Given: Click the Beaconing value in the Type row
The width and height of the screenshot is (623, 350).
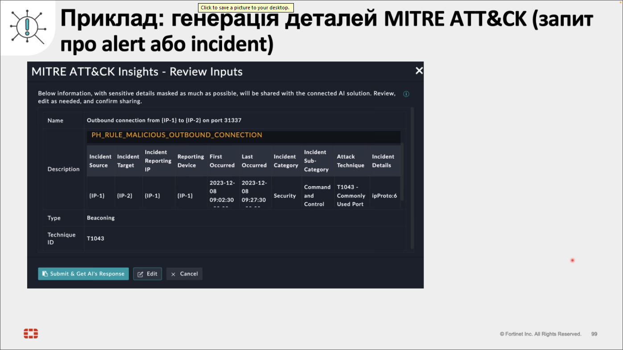Looking at the screenshot, I should (x=101, y=218).
